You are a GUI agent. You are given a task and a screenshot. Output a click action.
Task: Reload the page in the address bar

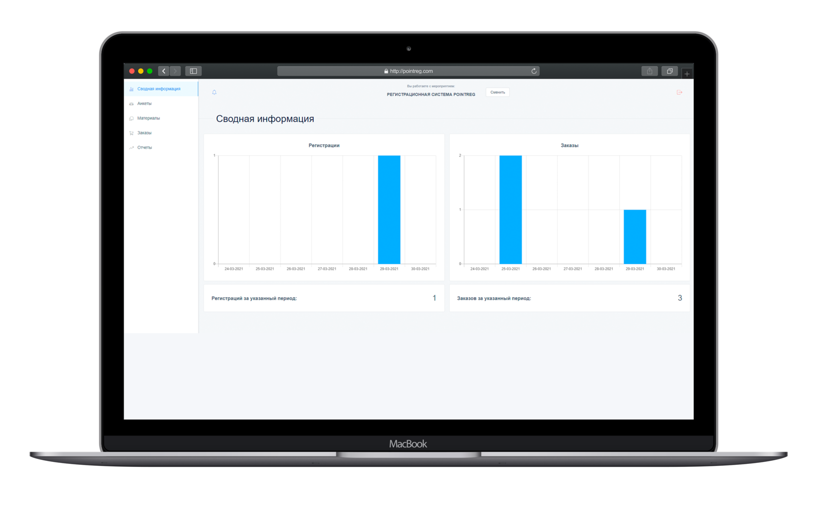point(534,71)
